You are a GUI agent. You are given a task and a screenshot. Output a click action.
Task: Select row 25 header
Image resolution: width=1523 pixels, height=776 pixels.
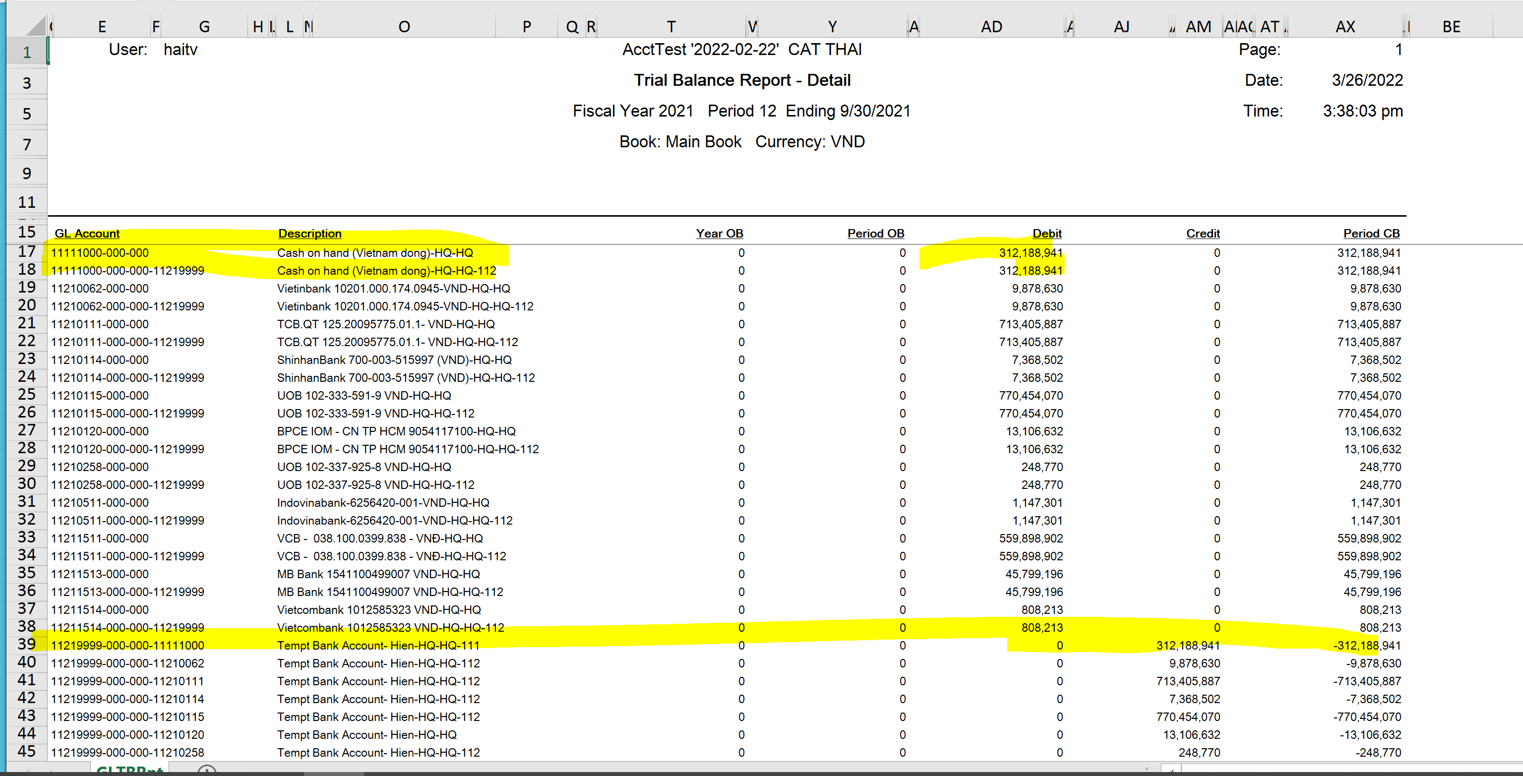[27, 394]
